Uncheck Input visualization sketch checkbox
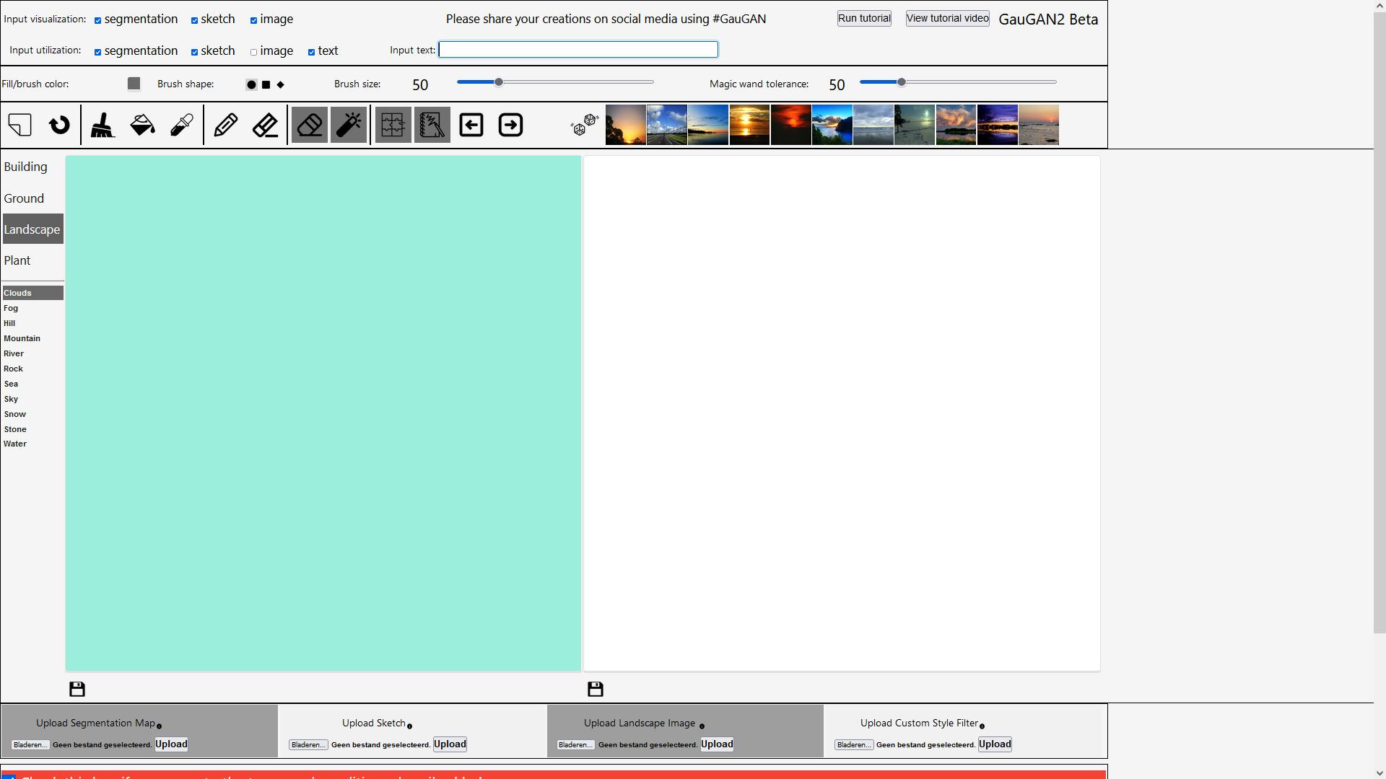The width and height of the screenshot is (1386, 779). (x=194, y=20)
